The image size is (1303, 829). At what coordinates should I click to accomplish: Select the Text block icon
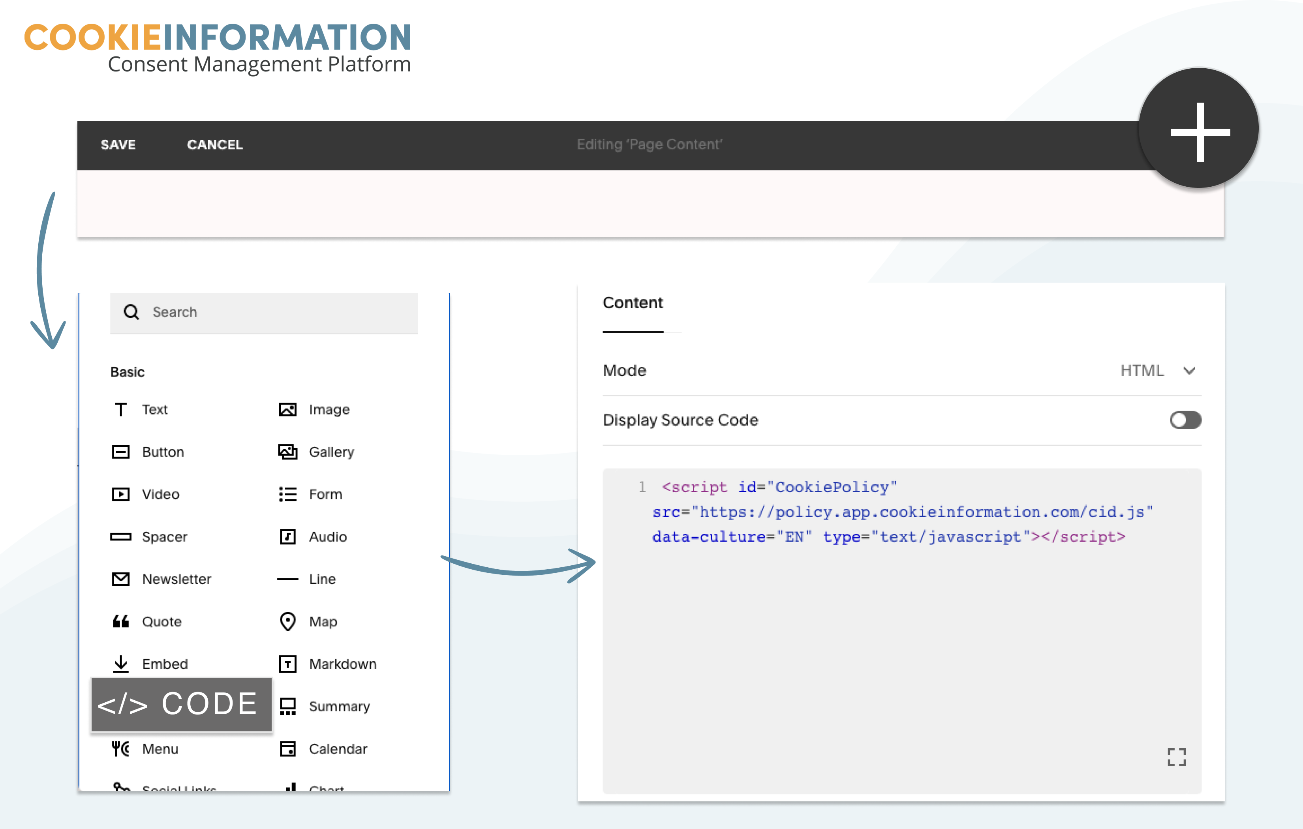coord(121,409)
